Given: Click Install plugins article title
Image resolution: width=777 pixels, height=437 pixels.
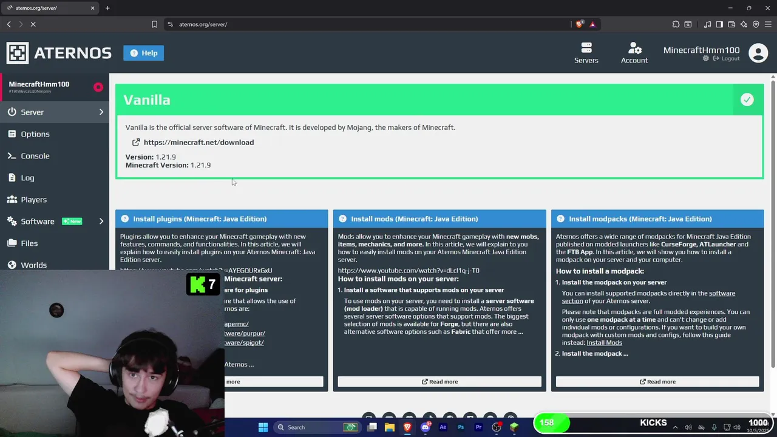Looking at the screenshot, I should [200, 218].
